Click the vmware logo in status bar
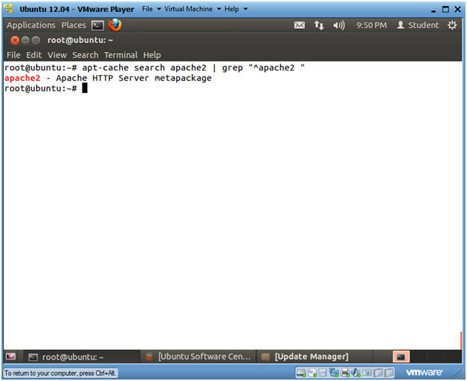 point(425,372)
